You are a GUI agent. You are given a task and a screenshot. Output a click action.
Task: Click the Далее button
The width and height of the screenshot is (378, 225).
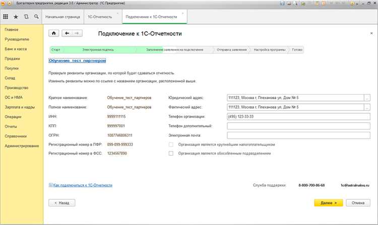(x=329, y=203)
